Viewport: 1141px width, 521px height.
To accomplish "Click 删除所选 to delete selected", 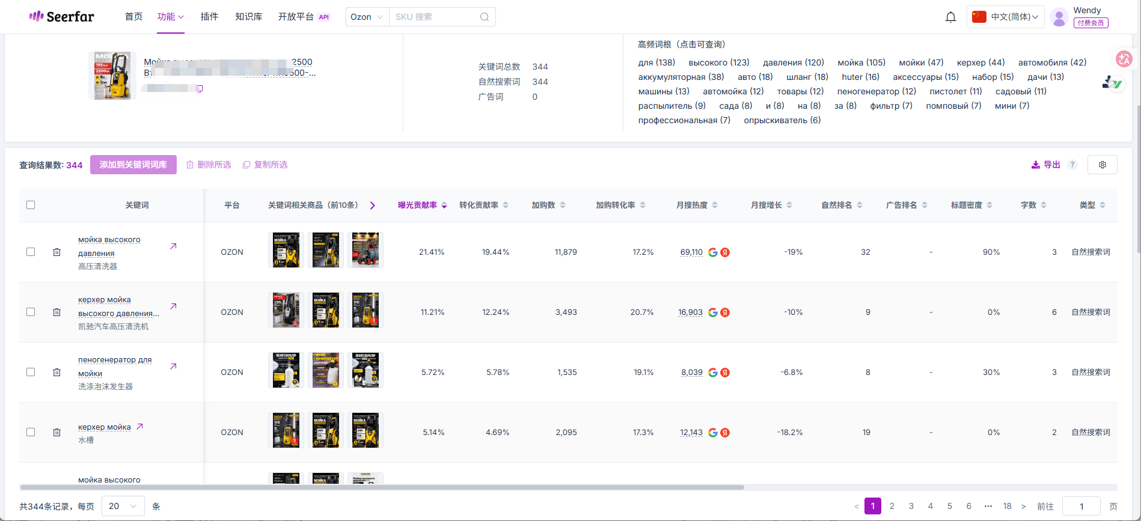I will coord(209,165).
